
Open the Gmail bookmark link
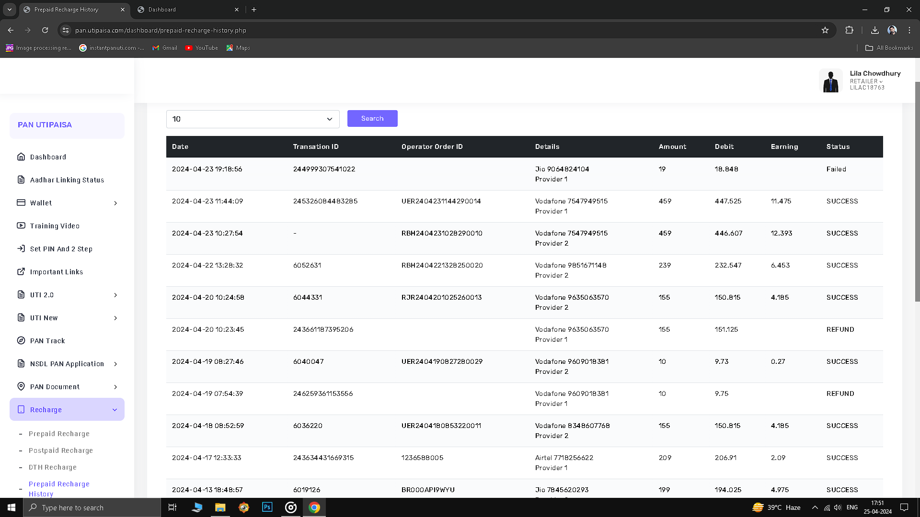point(165,48)
